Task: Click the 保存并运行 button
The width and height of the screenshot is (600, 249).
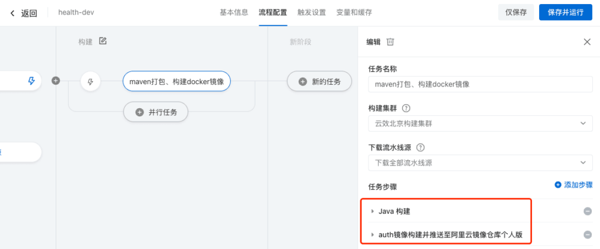Action: (x=565, y=12)
